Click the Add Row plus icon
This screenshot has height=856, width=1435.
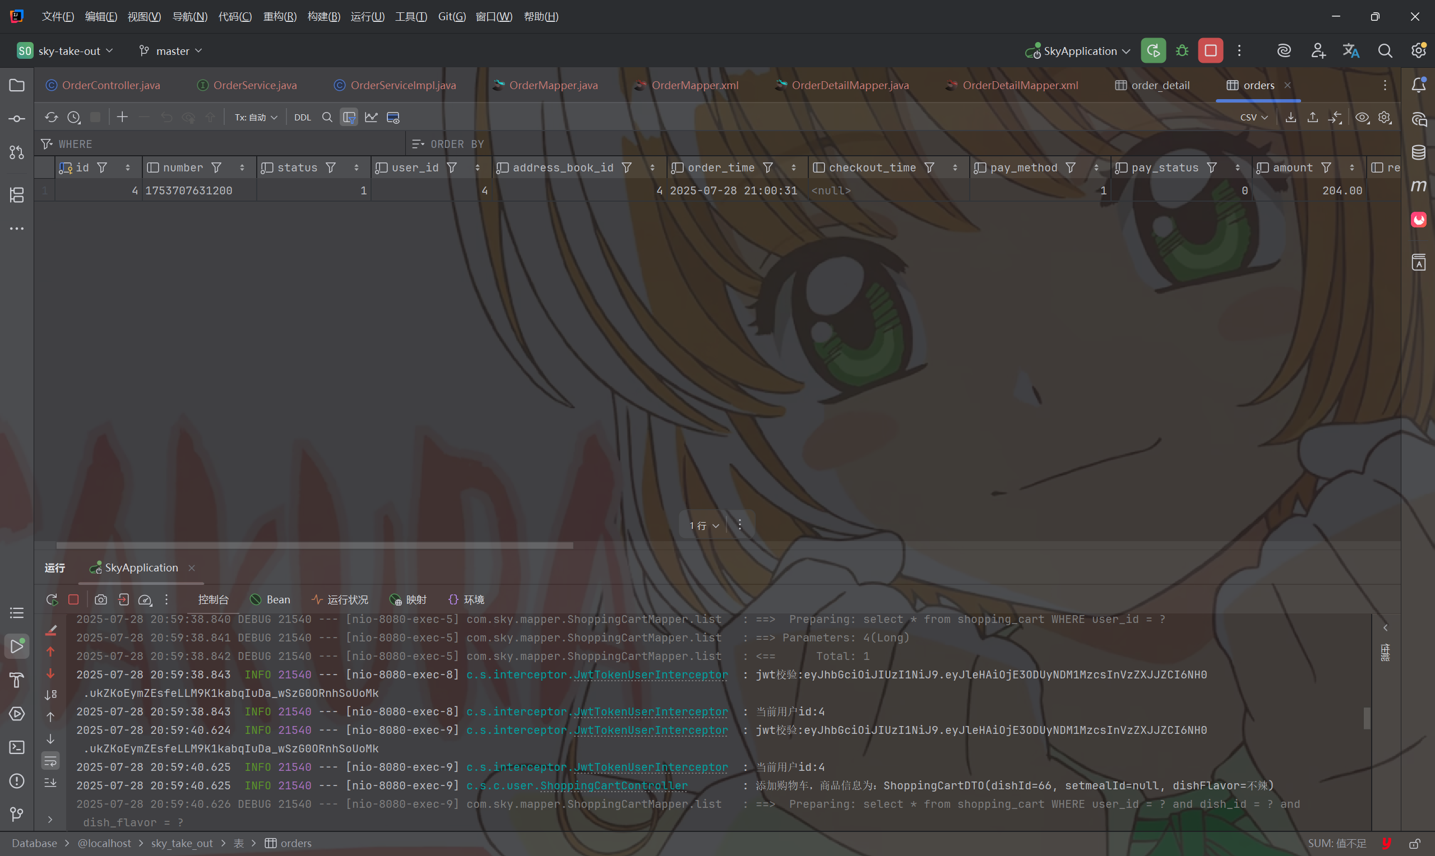pos(122,118)
